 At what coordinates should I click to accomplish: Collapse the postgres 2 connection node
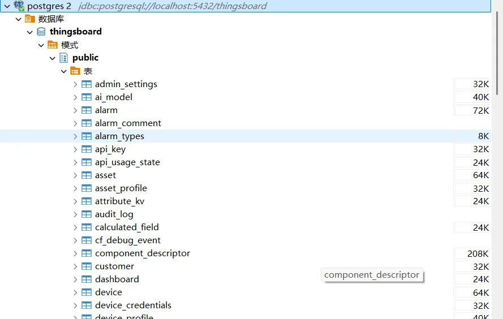pos(7,6)
